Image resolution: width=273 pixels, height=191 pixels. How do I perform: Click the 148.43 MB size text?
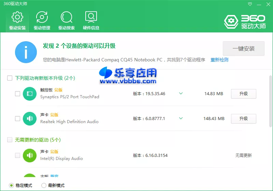pos(214,119)
